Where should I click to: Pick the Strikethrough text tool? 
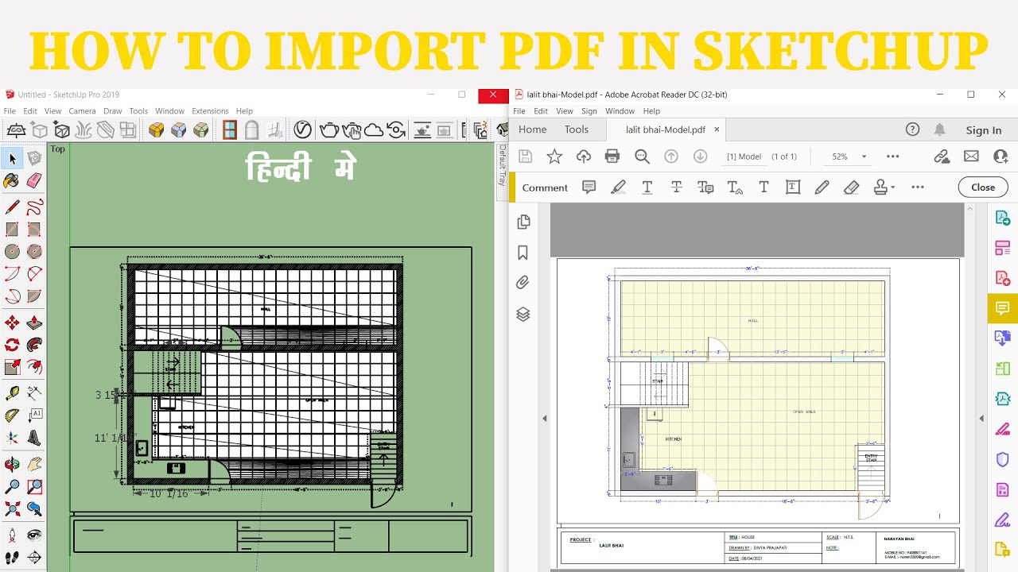point(676,187)
